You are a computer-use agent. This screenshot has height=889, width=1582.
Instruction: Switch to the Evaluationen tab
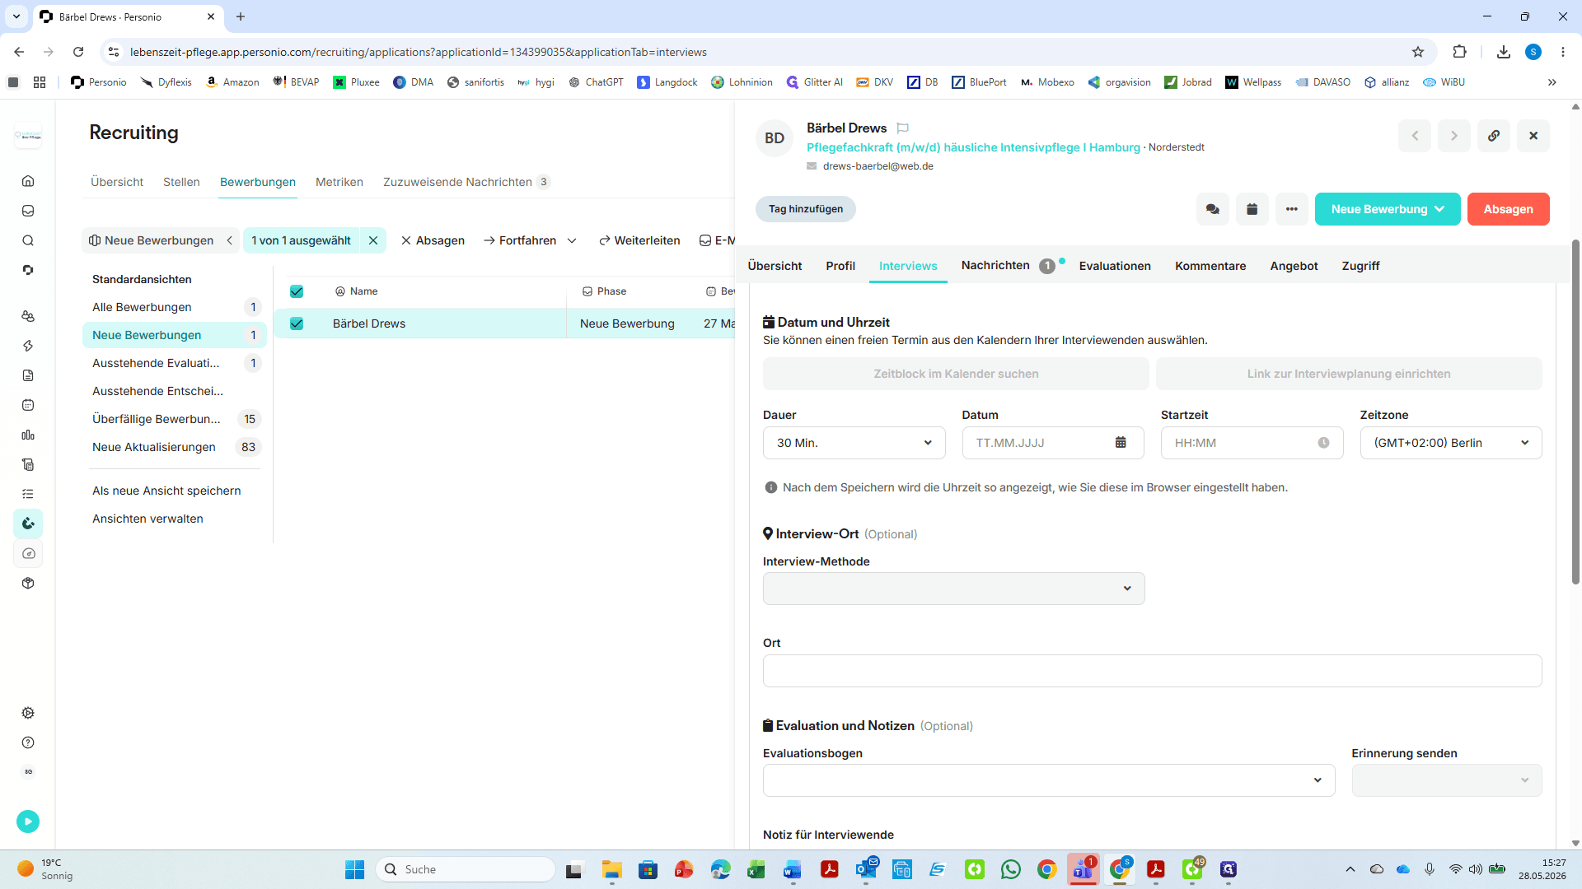(x=1115, y=266)
